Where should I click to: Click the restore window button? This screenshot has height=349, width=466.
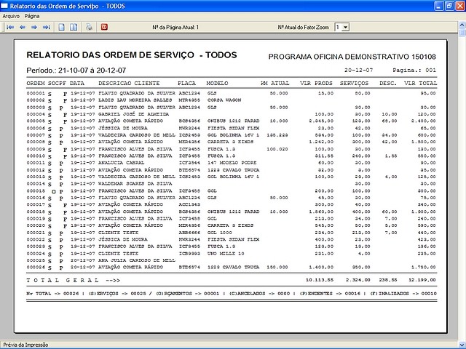point(449,6)
